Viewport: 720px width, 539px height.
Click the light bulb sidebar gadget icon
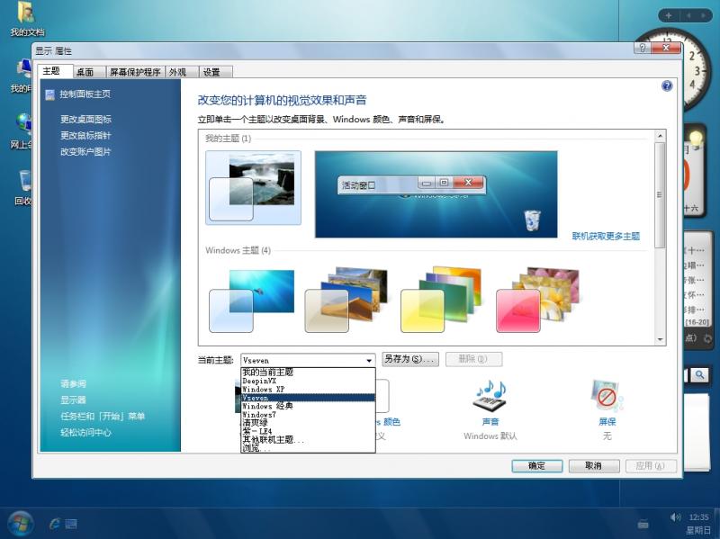(696, 139)
